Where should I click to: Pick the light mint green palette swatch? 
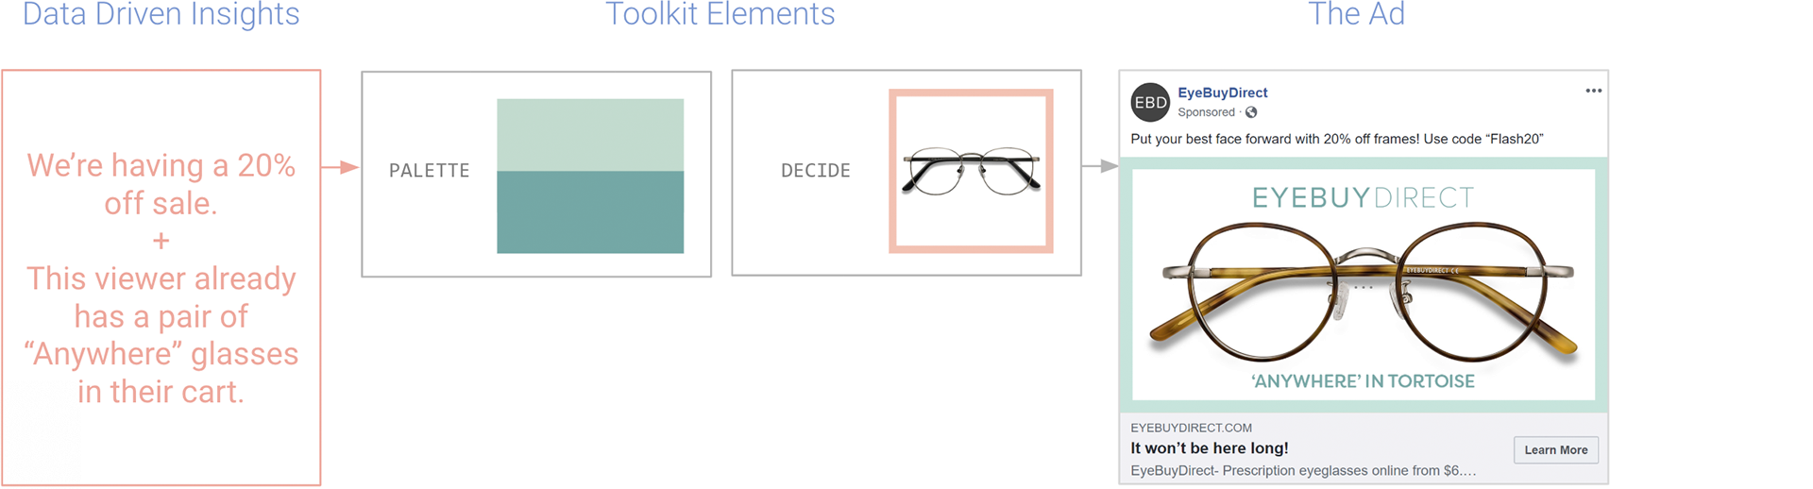[590, 135]
